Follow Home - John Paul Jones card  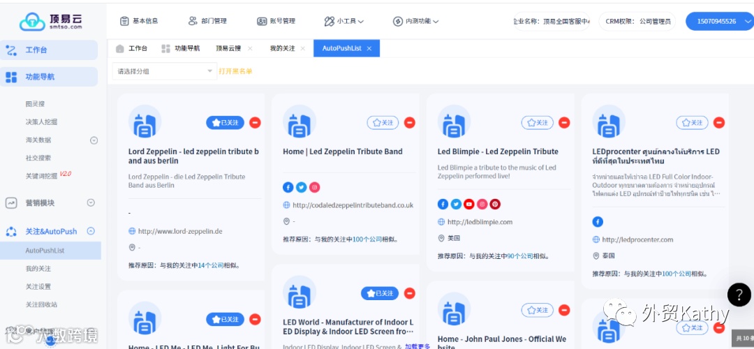pyautogui.click(x=537, y=310)
